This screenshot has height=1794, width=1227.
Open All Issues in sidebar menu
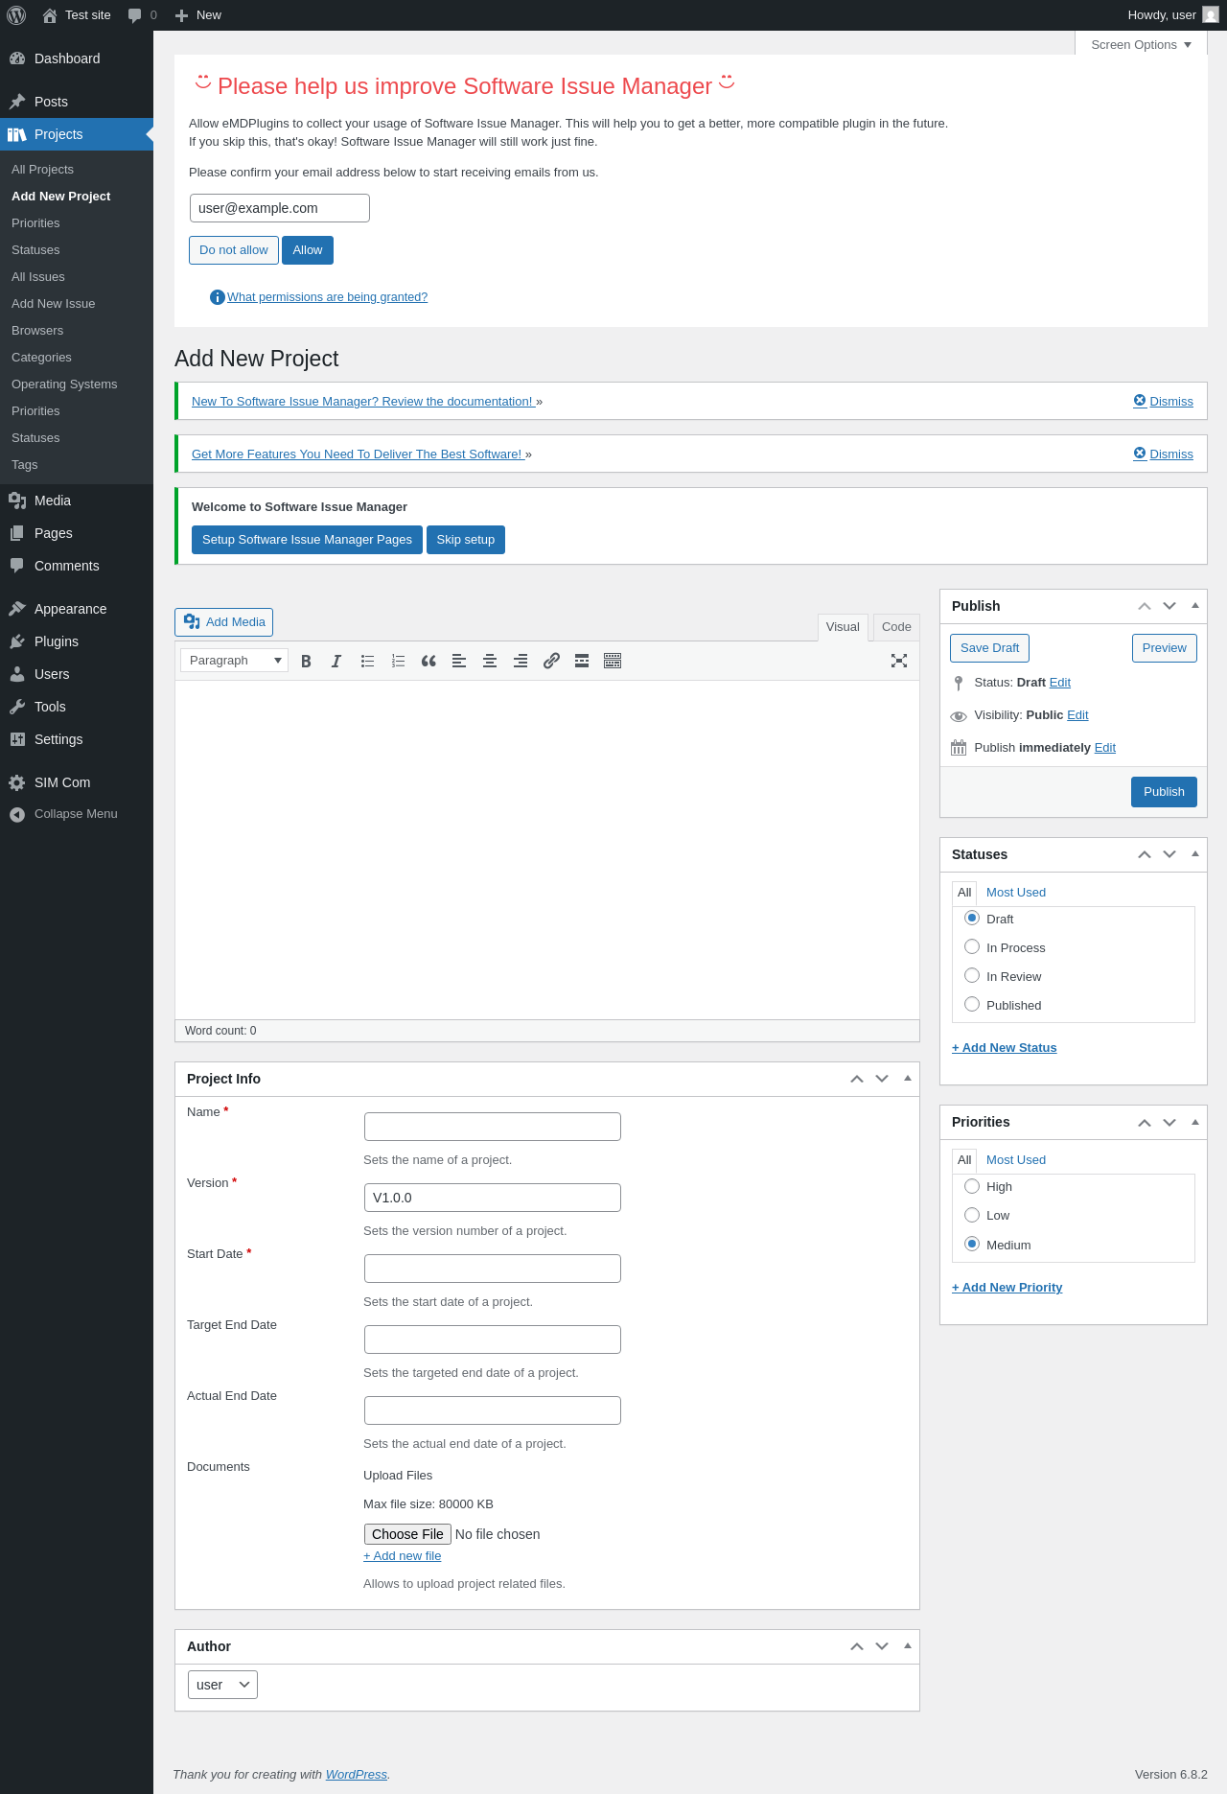click(38, 276)
